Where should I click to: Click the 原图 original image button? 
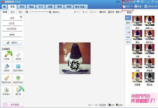click(x=93, y=12)
